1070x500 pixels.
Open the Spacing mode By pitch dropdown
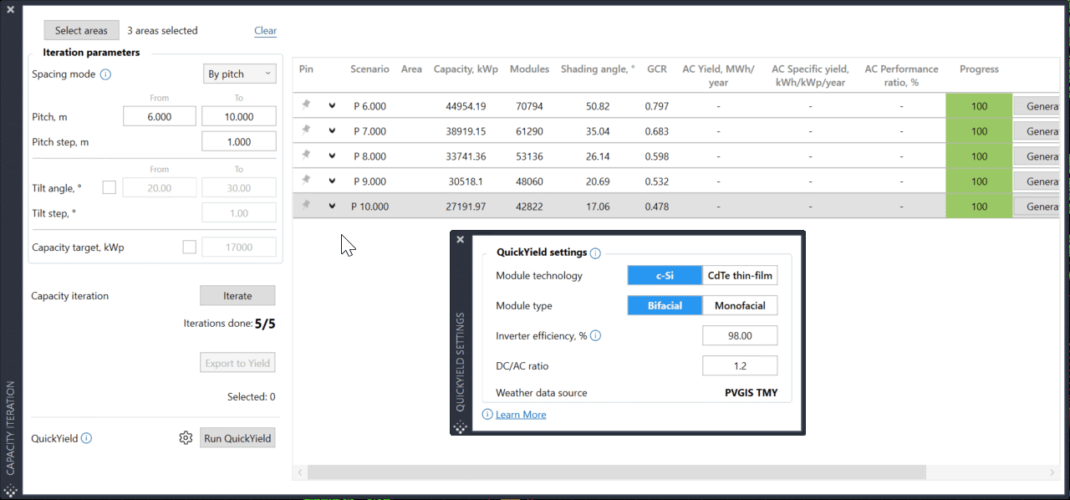240,74
